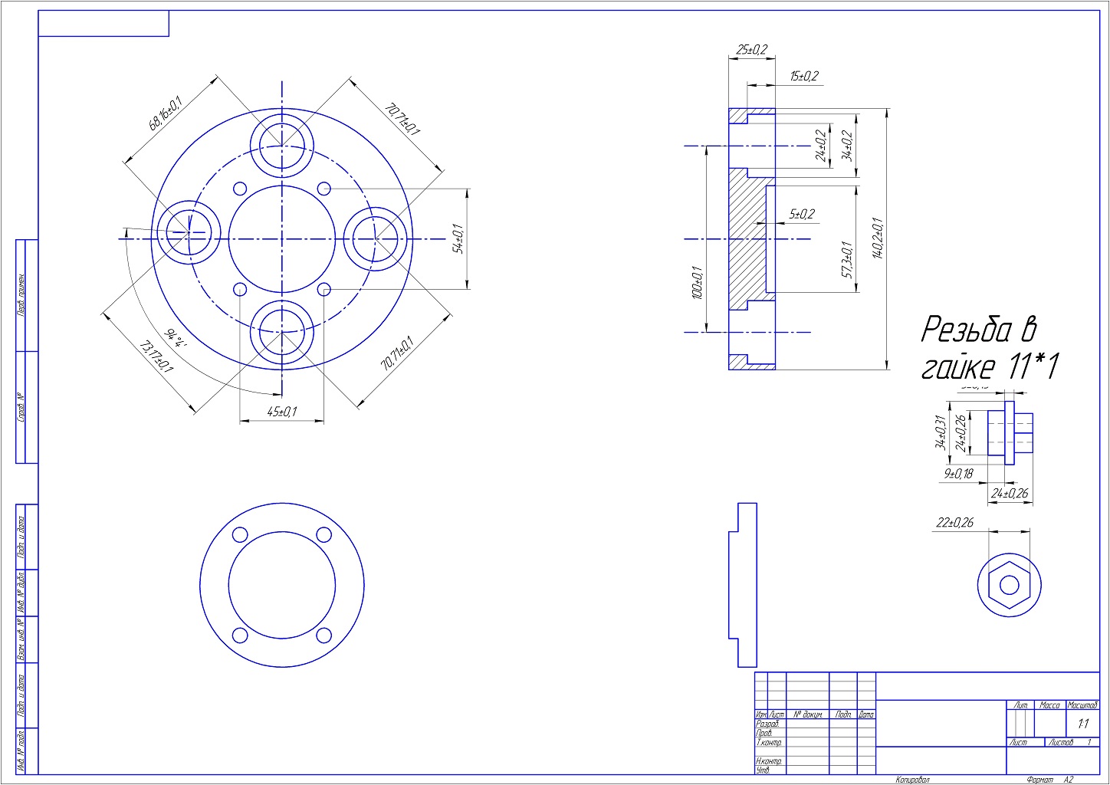Click the 1:1 scale value

pos(1082,724)
